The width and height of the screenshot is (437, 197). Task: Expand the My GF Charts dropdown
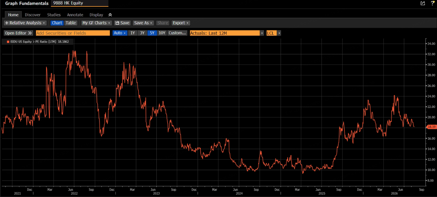pos(97,23)
